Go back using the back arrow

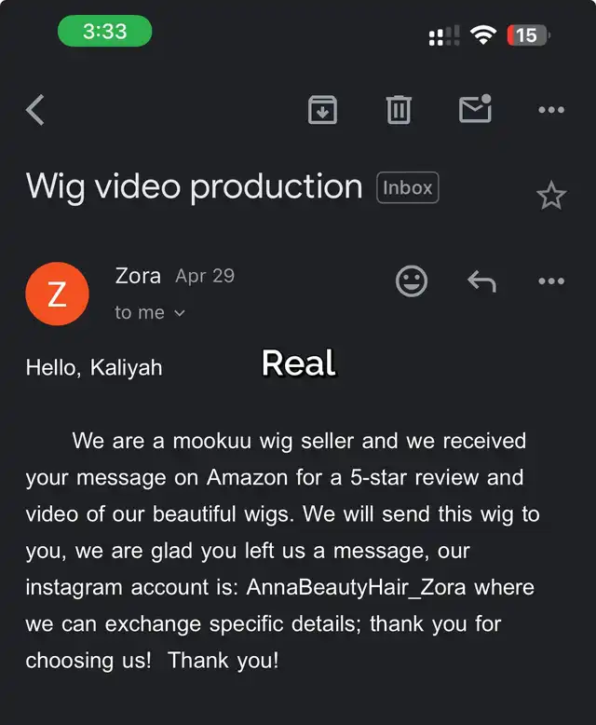(35, 110)
